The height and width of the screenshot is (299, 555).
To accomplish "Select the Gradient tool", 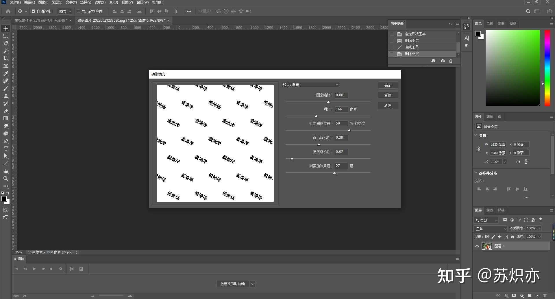I will 6,118.
